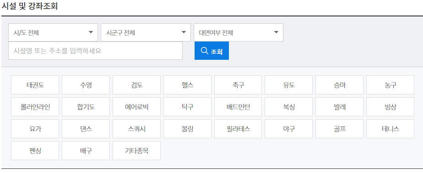Select the 기타종목 category

click(x=136, y=150)
